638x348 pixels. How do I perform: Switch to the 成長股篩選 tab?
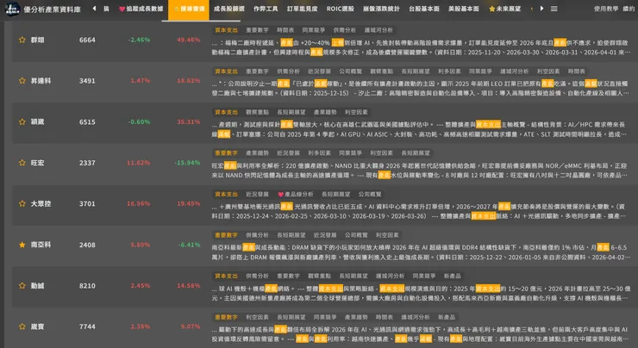point(229,9)
